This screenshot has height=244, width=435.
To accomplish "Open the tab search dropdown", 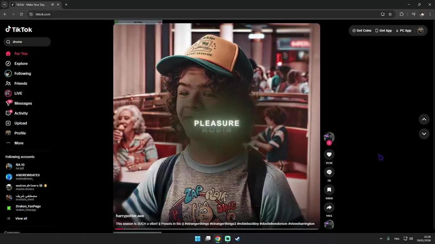I will (x=4, y=5).
